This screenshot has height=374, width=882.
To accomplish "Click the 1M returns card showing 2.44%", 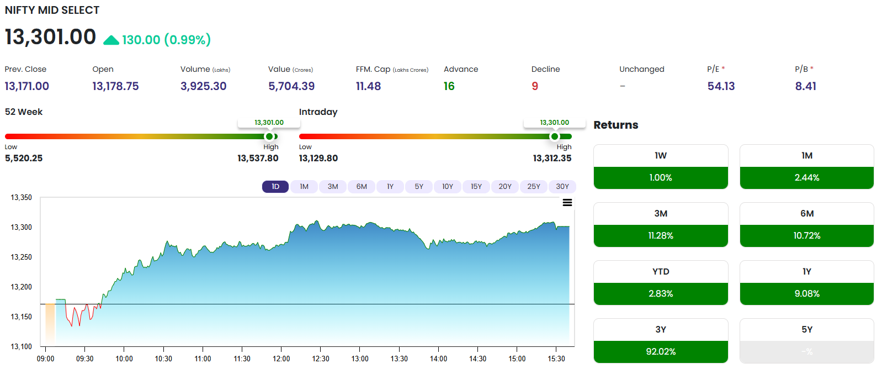I will (807, 167).
